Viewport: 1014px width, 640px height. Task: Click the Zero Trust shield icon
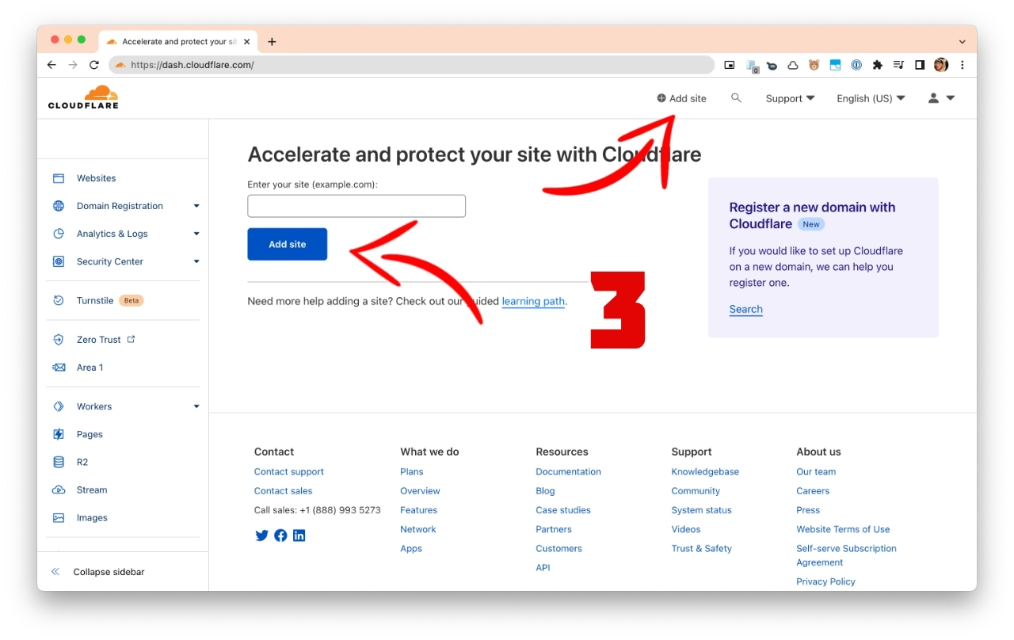pyautogui.click(x=59, y=340)
